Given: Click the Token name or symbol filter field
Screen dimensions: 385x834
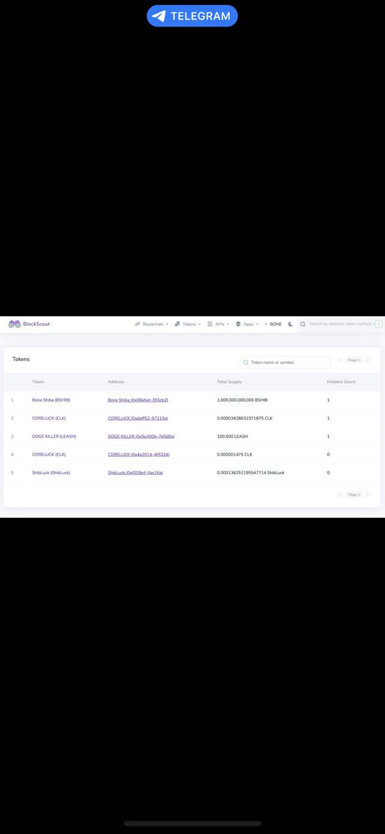Looking at the screenshot, I should 285,362.
